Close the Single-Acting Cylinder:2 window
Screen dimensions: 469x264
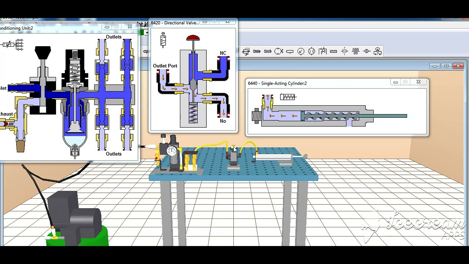(418, 82)
